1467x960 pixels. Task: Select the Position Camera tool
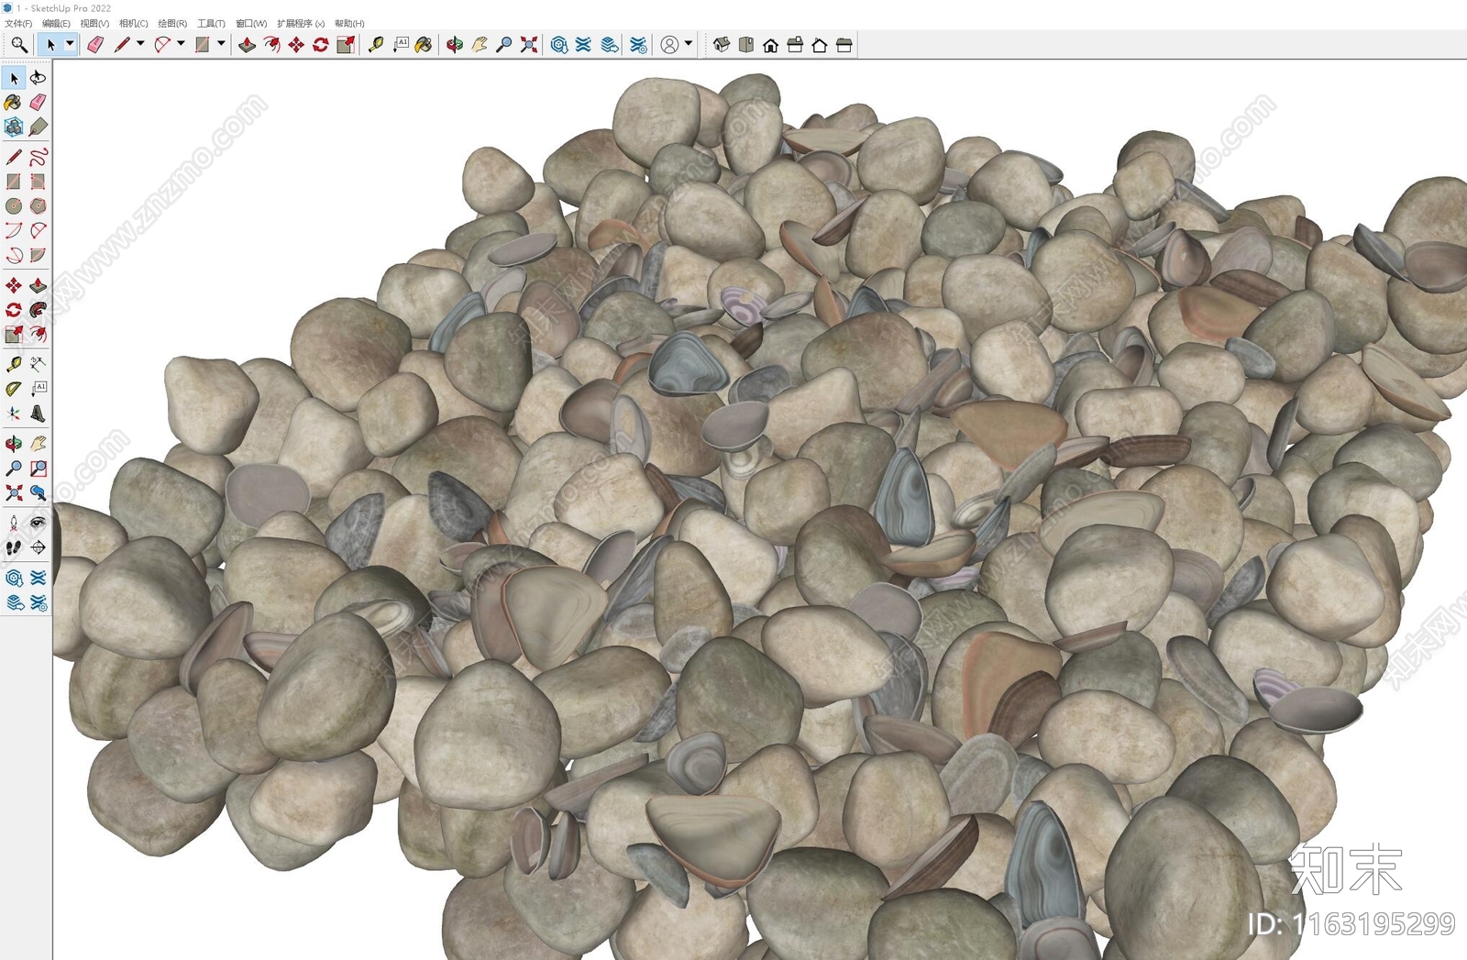pos(14,523)
